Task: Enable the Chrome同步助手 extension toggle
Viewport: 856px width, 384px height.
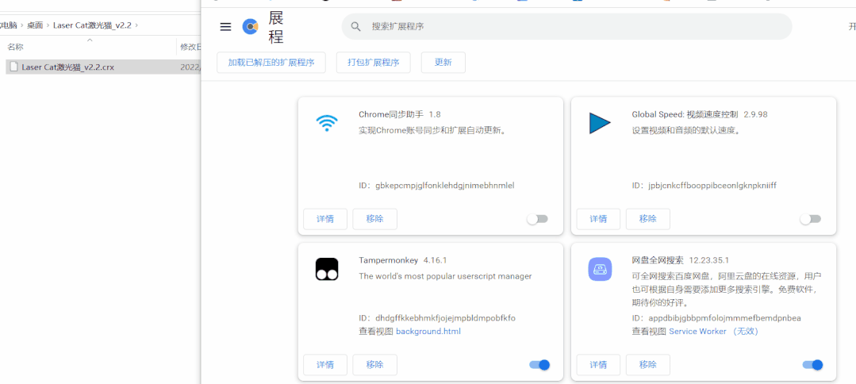Action: pos(538,219)
